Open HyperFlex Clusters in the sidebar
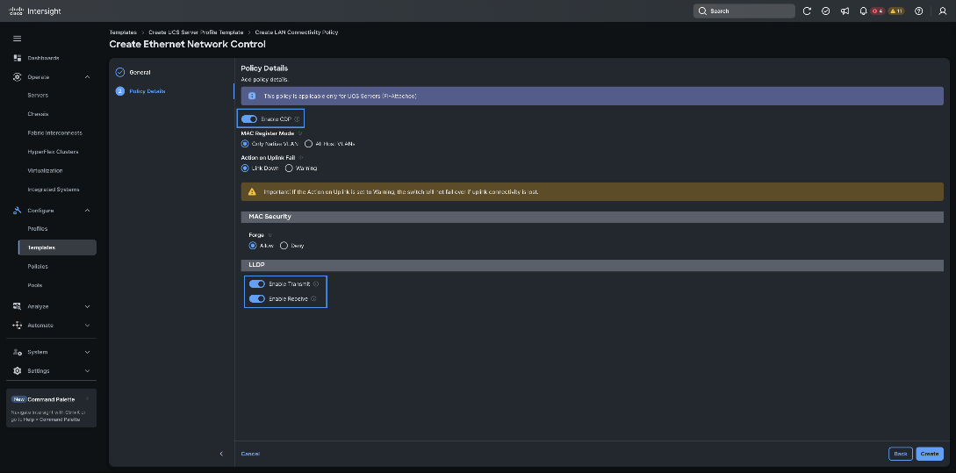 click(x=51, y=152)
